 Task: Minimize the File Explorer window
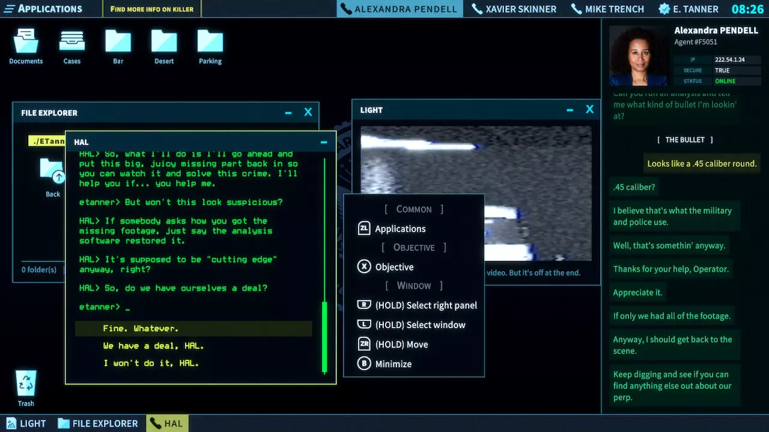pos(288,113)
